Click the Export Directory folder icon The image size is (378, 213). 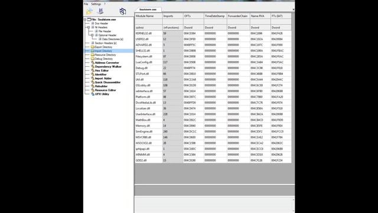93,47
